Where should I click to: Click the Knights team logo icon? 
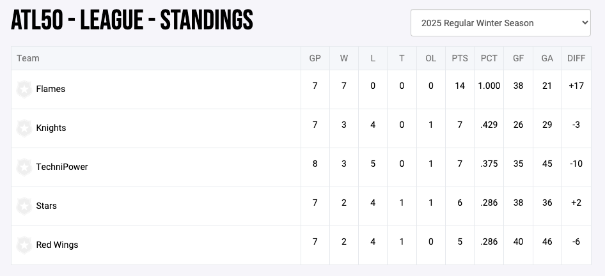click(x=24, y=128)
